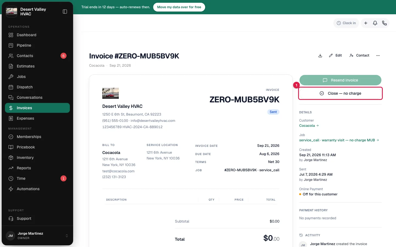Open Automations section
This screenshot has height=247, width=396.
pyautogui.click(x=37, y=189)
